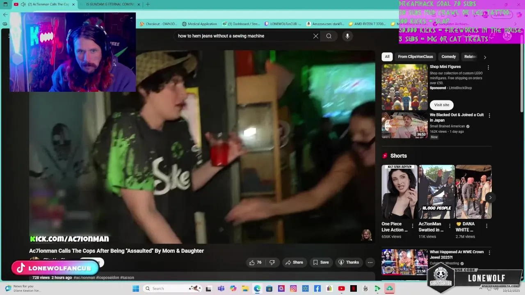
Task: Open options for WWE Crown Jewel video
Action: click(489, 253)
